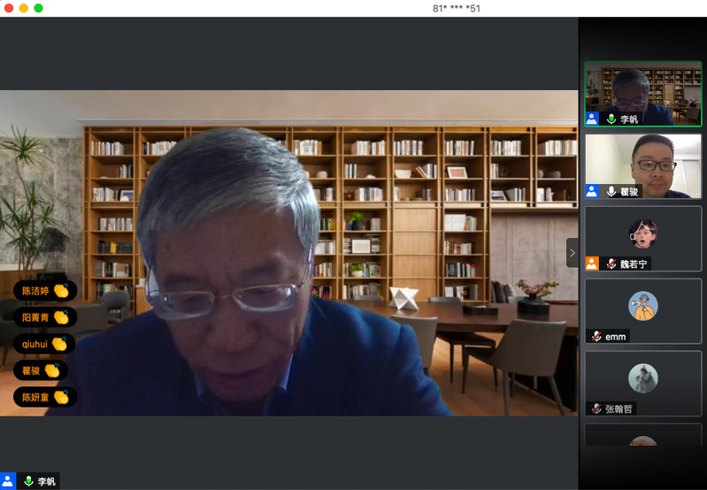This screenshot has height=490, width=707.
Task: Click the cartoon avatar of 魏若宁
Action: (642, 233)
